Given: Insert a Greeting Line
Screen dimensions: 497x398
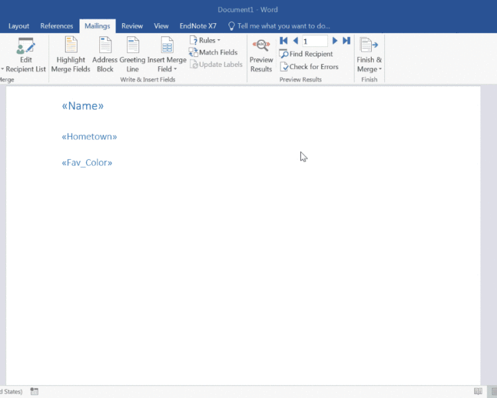Looking at the screenshot, I should pos(133,55).
